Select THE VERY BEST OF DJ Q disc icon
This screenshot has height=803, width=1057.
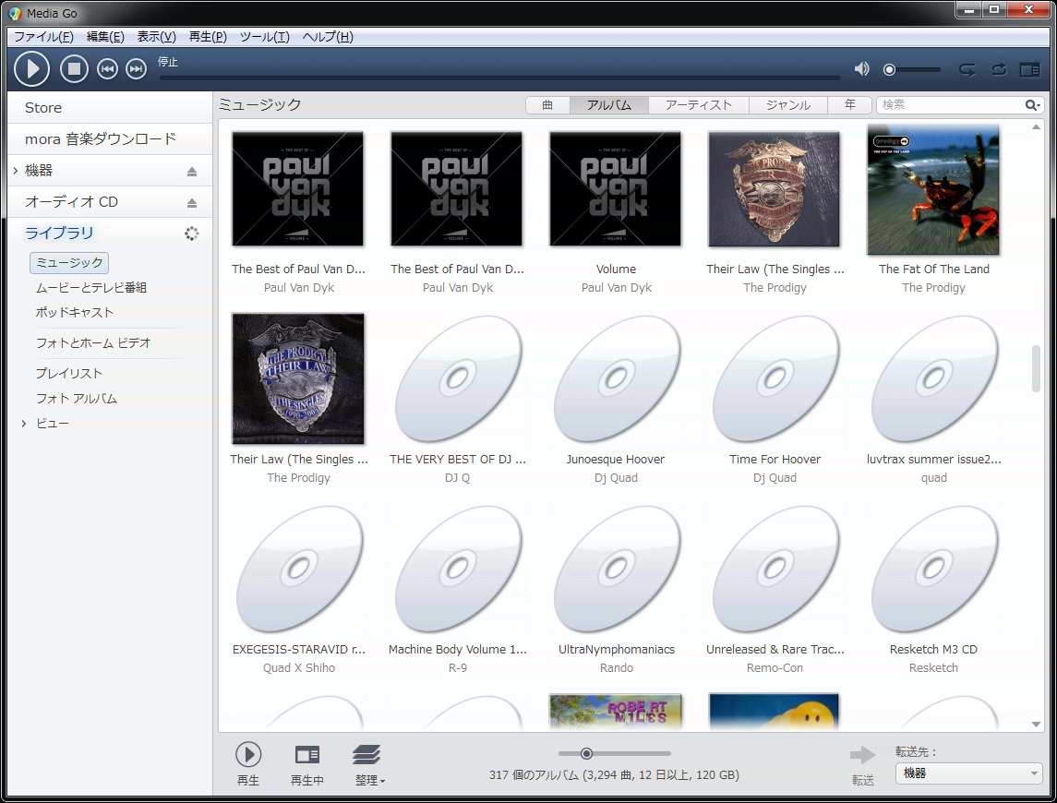[x=458, y=379]
